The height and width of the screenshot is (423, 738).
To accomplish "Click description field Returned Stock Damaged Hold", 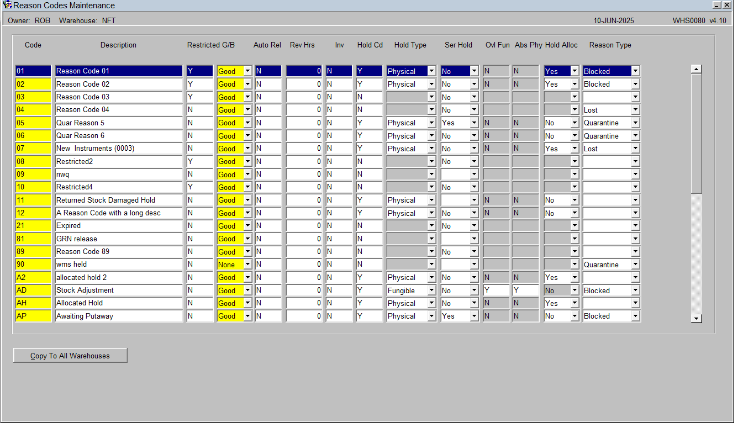I will click(119, 200).
